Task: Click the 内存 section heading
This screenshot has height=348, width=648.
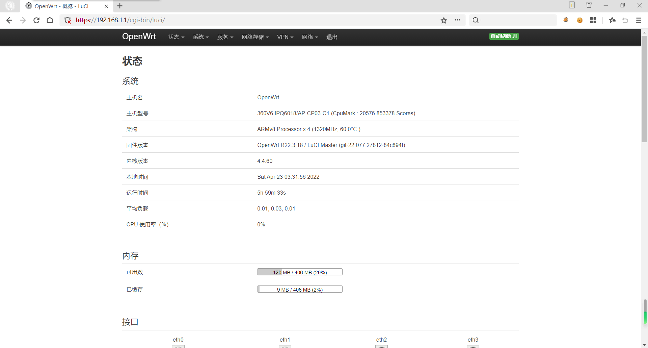Action: [130, 255]
